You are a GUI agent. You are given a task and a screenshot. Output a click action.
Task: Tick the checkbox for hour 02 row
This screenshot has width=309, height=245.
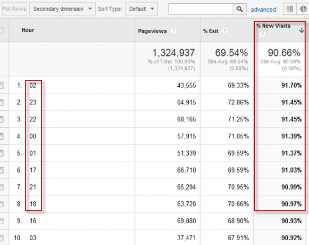point(1,85)
